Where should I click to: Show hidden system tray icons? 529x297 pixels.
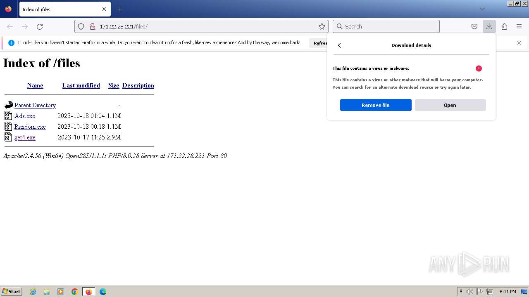tap(461, 292)
